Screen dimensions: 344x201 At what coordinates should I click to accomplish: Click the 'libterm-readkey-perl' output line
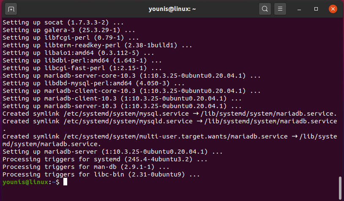tap(97, 45)
